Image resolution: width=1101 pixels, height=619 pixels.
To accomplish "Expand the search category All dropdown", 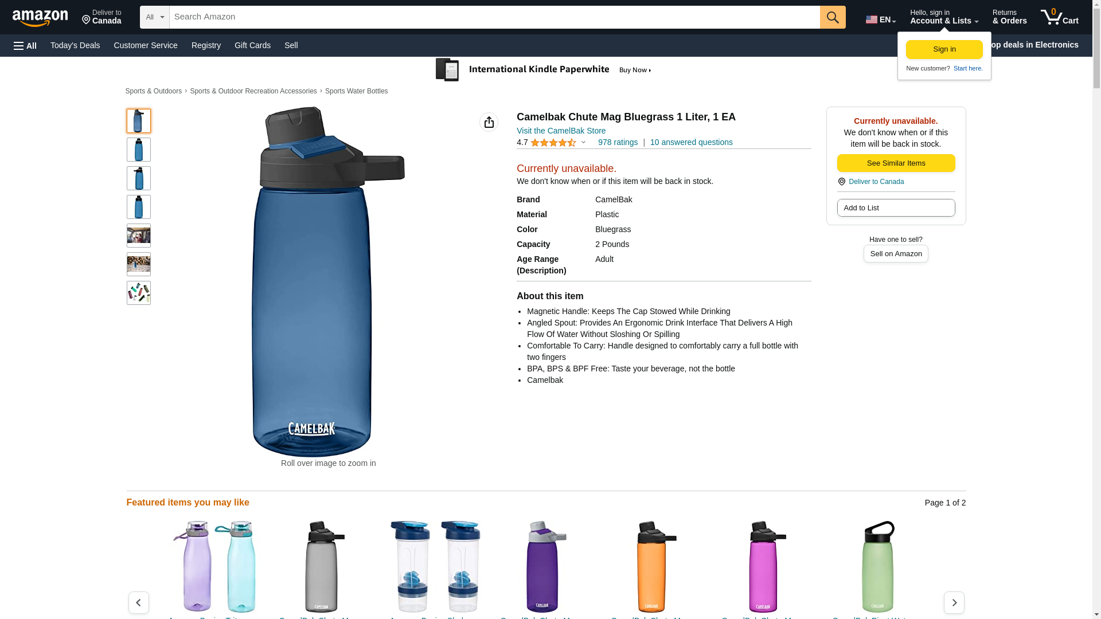I will (x=155, y=17).
